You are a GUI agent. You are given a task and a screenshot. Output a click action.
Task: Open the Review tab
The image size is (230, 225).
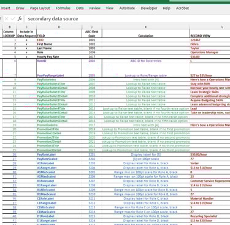click(94, 8)
